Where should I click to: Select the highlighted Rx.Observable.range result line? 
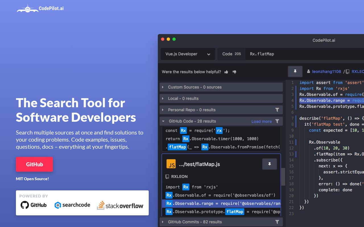pos(221,203)
